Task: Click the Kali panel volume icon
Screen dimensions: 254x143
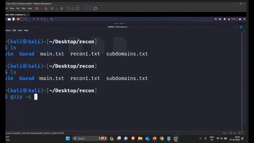Action: coord(220,19)
